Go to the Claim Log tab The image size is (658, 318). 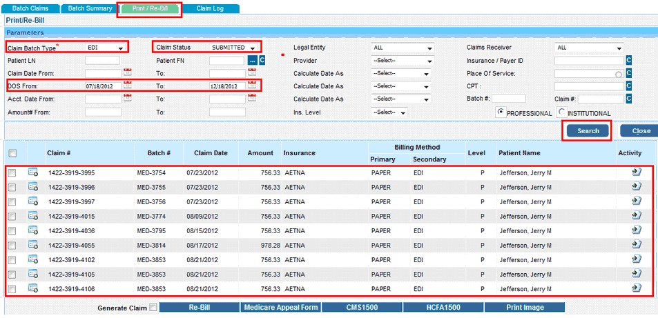pos(209,8)
